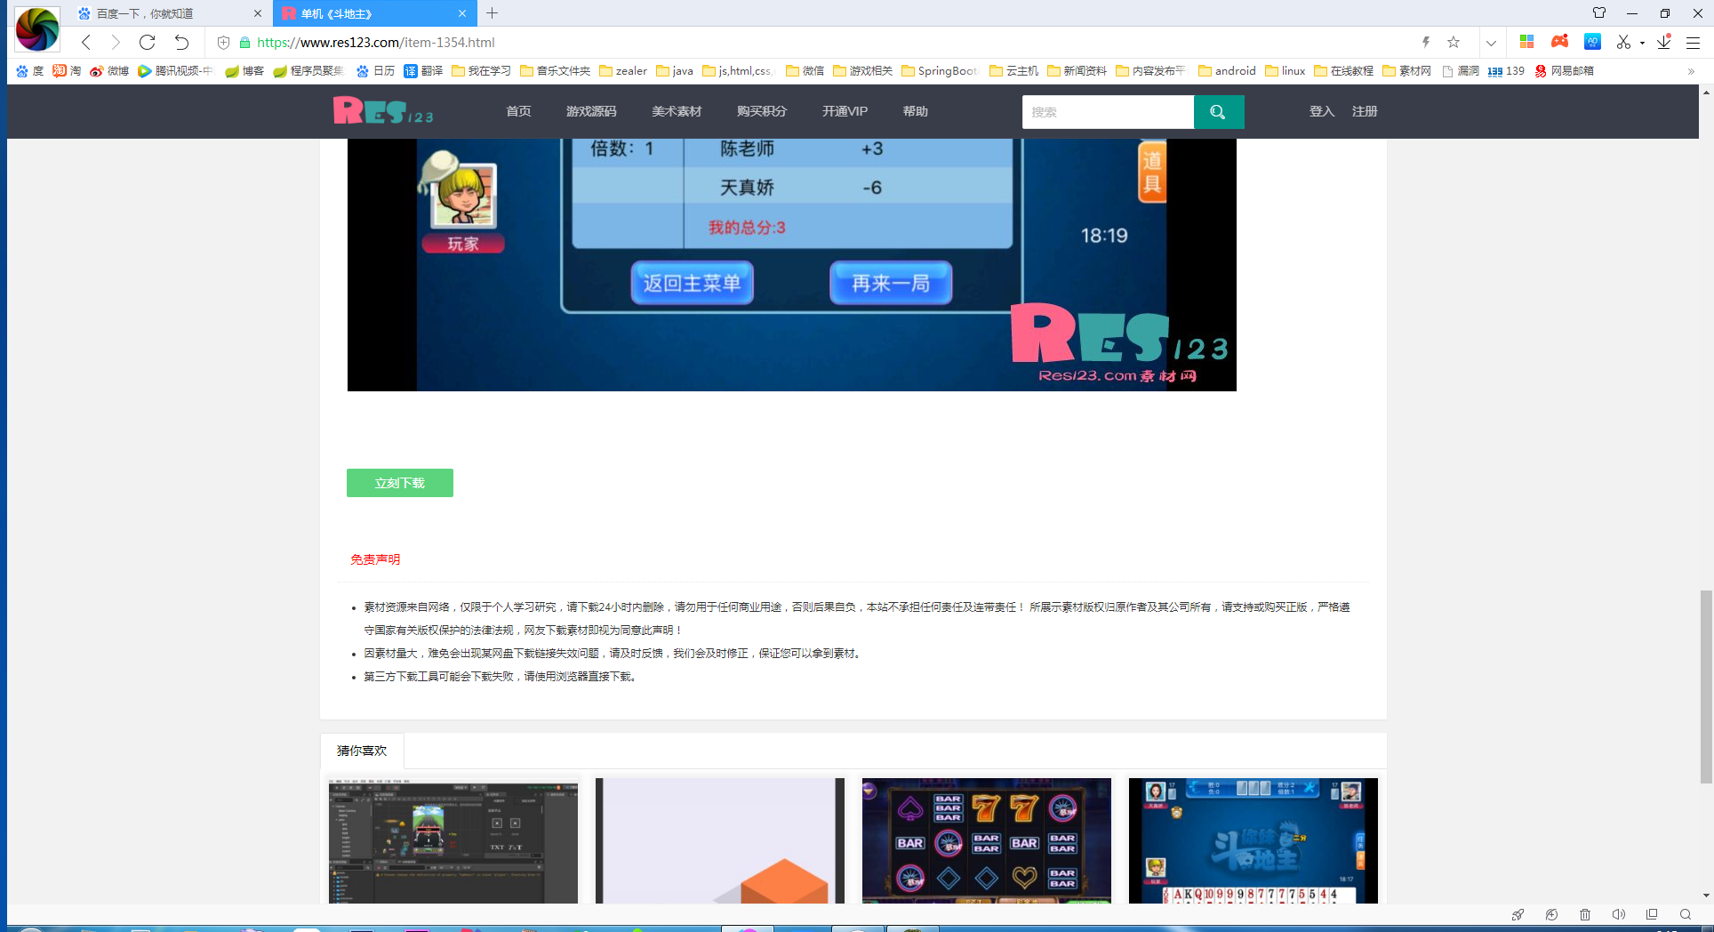This screenshot has width=1714, height=932.
Task: Open the dark editor screenshot thumbnail
Action: click(453, 840)
